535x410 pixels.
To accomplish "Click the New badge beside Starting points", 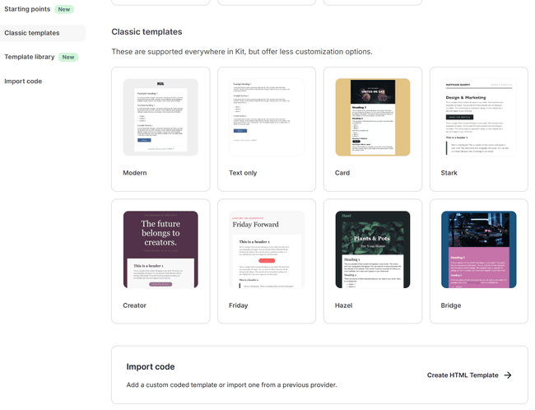I will click(64, 9).
